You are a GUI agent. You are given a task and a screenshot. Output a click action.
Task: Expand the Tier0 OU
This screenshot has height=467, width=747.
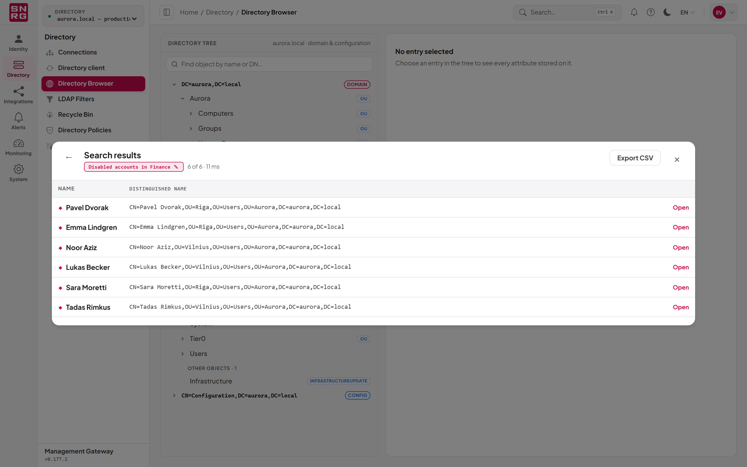[183, 339]
